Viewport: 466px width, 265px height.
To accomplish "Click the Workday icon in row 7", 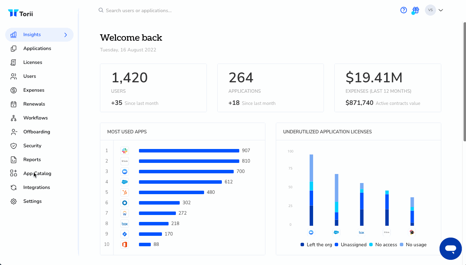I will coord(125,213).
